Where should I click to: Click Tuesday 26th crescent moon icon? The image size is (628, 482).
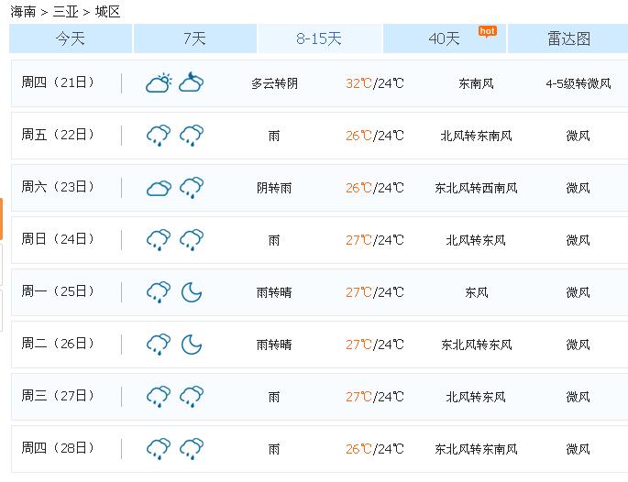point(192,345)
